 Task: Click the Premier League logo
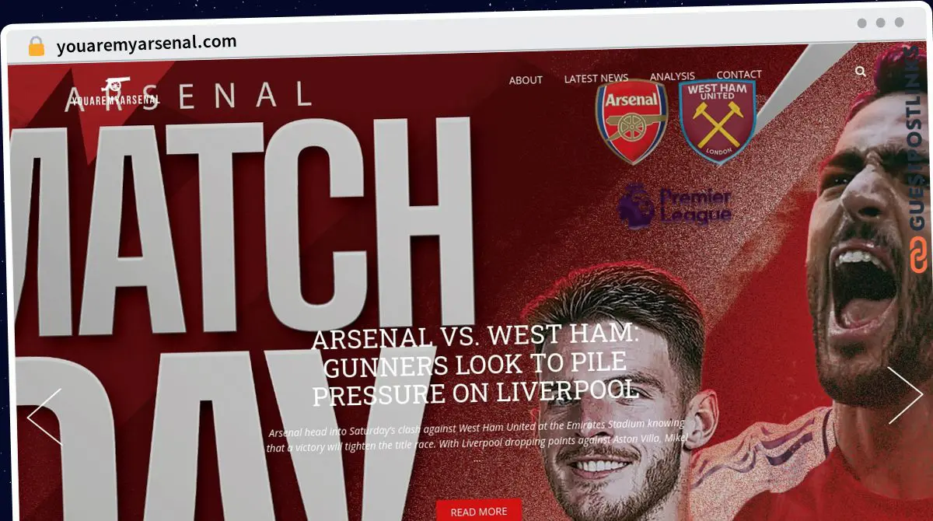pos(675,206)
